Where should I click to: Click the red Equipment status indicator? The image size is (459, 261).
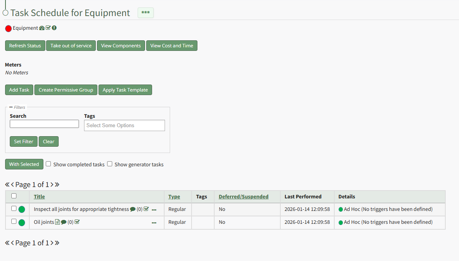[9, 29]
